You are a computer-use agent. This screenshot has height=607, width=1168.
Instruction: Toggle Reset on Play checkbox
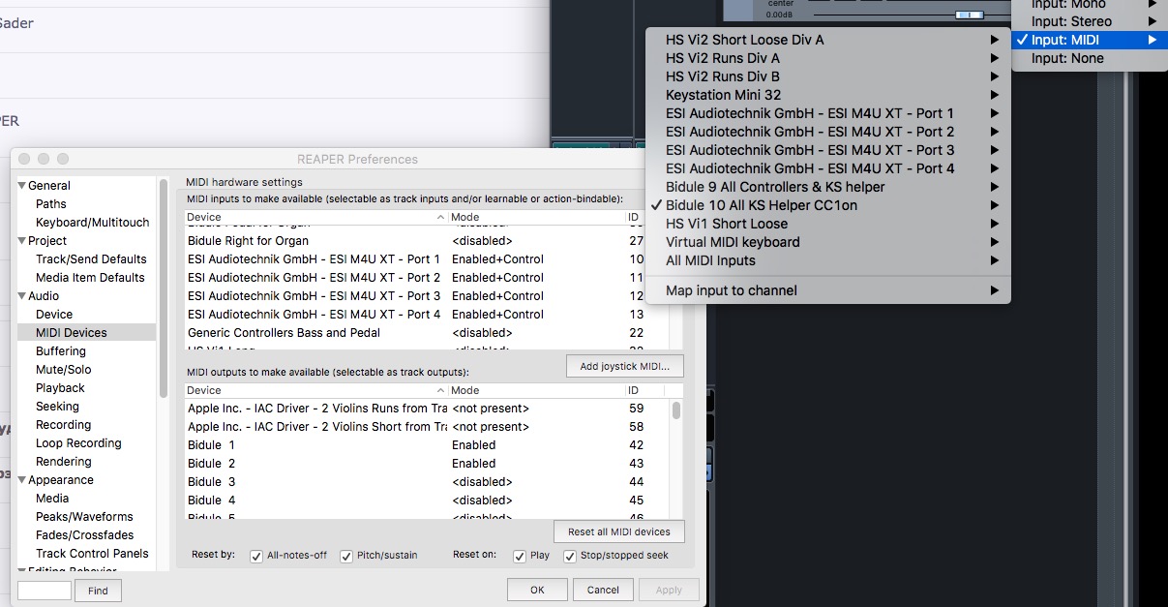click(x=520, y=556)
